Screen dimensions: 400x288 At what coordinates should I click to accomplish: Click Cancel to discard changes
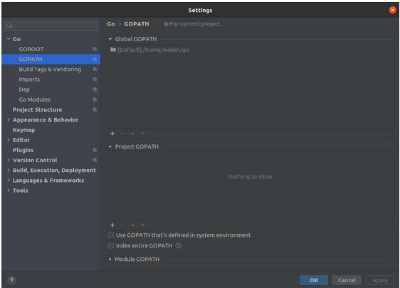click(347, 280)
